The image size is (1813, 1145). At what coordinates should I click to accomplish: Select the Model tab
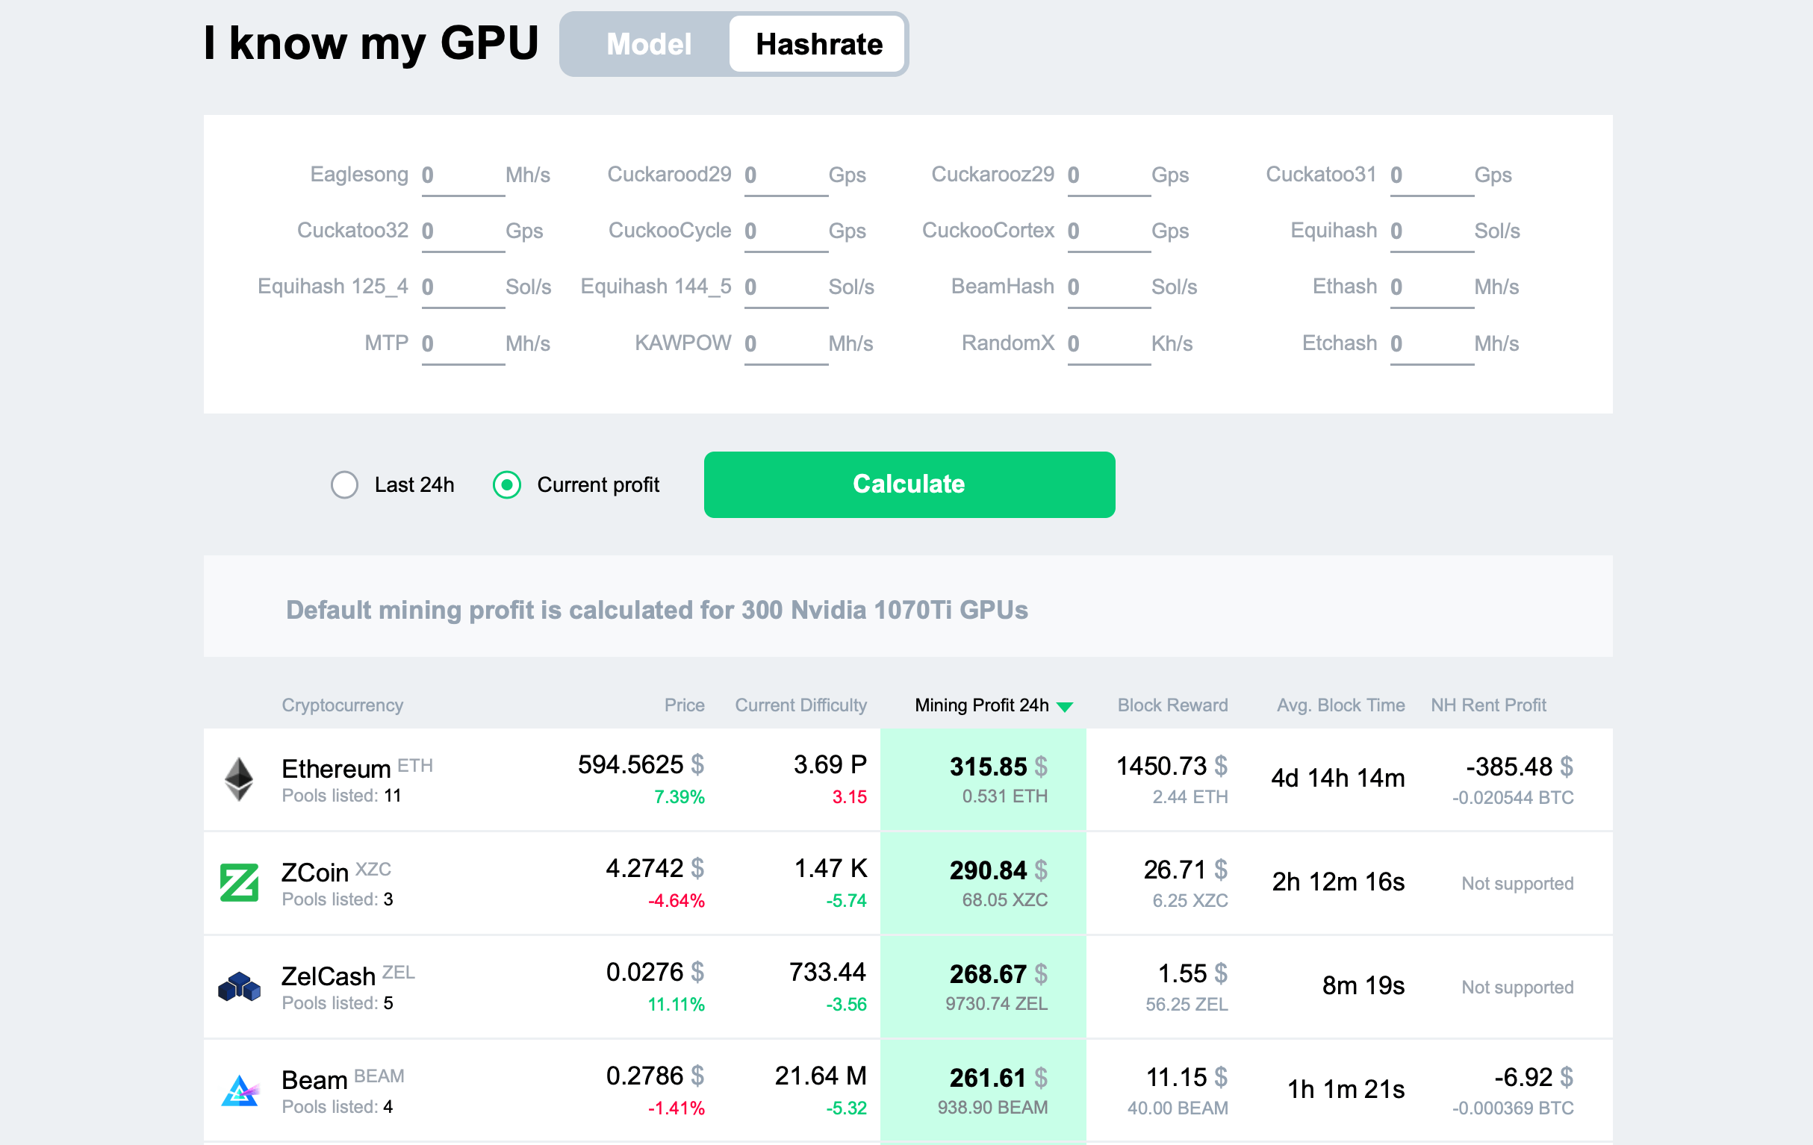click(x=647, y=43)
